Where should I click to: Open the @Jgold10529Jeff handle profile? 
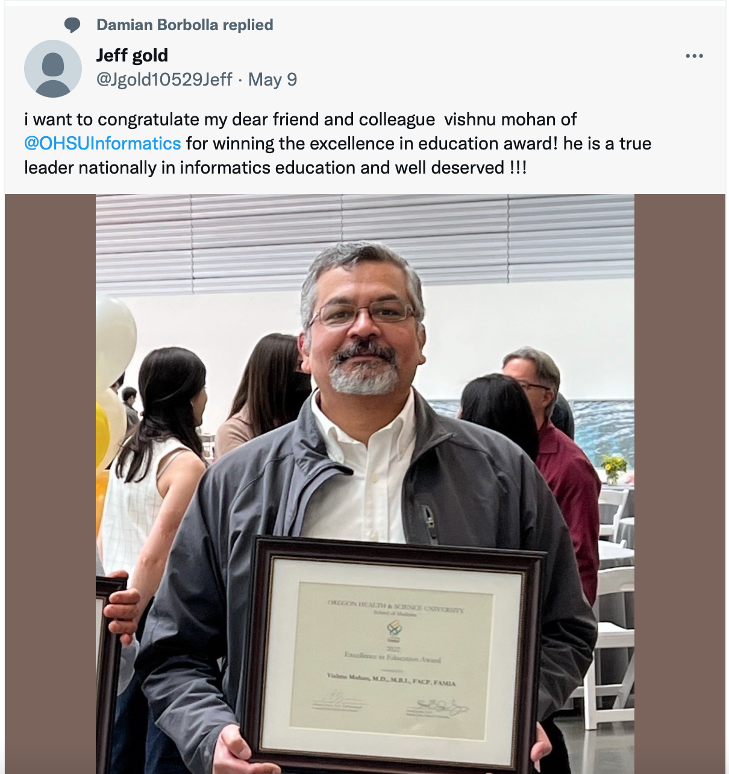click(164, 80)
